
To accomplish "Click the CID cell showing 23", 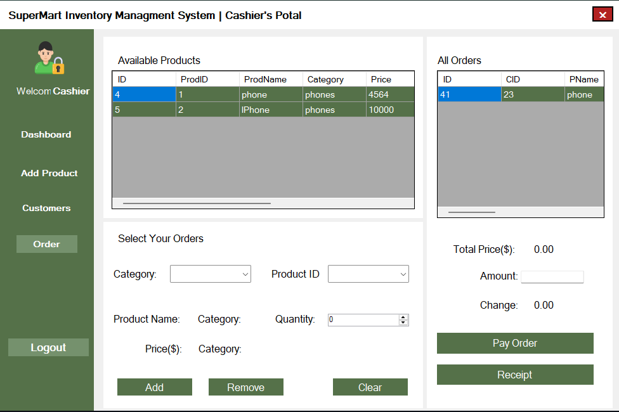I will 533,94.
